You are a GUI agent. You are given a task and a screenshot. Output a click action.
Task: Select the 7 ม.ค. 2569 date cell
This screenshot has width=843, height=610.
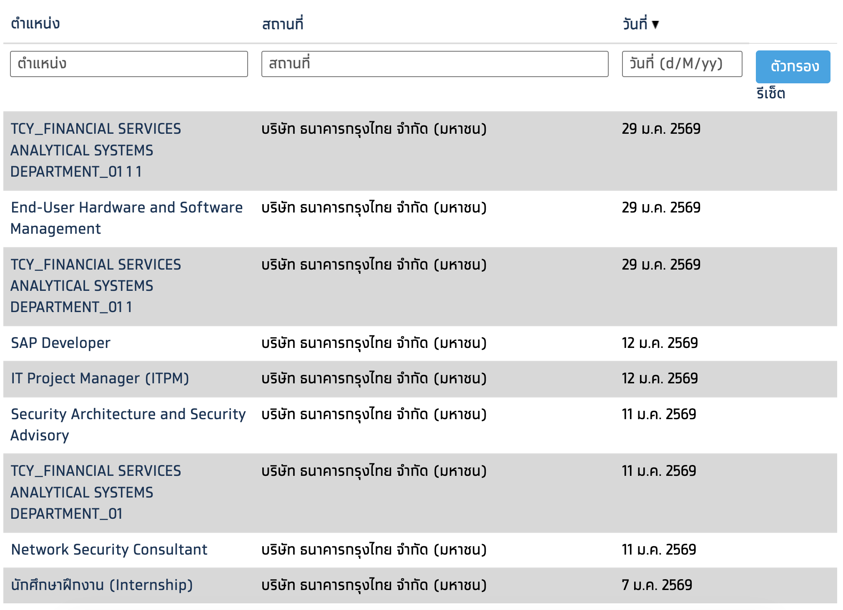click(x=657, y=585)
